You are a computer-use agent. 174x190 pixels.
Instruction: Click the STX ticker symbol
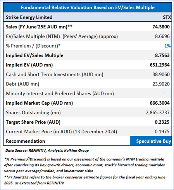point(167,17)
